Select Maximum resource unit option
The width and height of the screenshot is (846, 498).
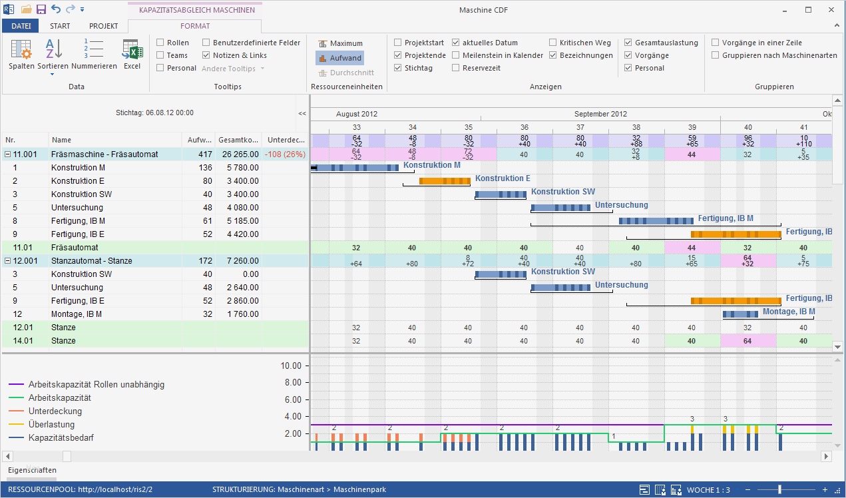340,43
